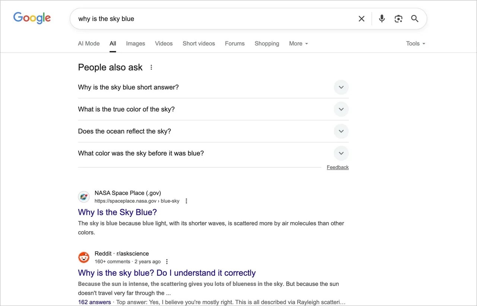The image size is (477, 306).
Task: Switch to AI Mode tab
Action: pyautogui.click(x=89, y=44)
